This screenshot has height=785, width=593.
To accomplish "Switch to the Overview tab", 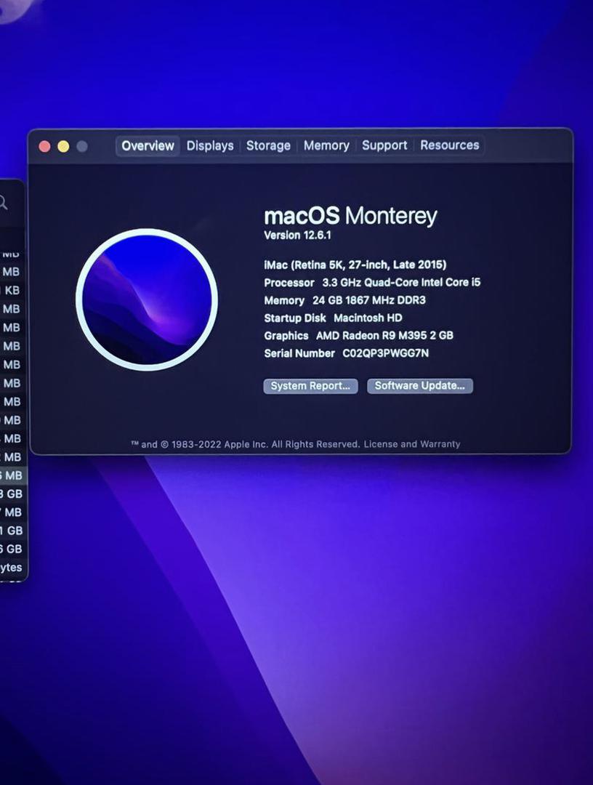I will pyautogui.click(x=148, y=145).
